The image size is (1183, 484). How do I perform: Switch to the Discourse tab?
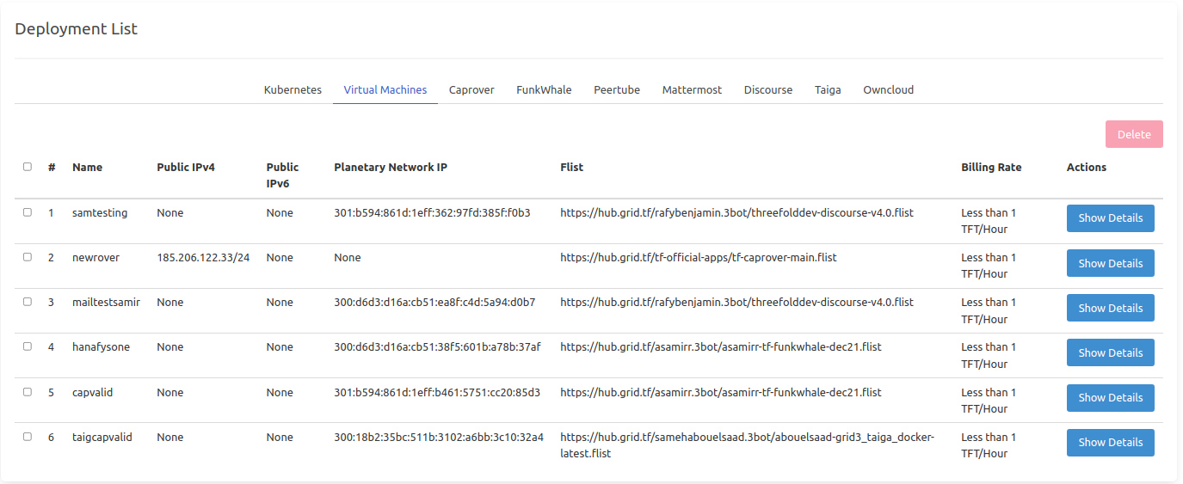tap(768, 89)
